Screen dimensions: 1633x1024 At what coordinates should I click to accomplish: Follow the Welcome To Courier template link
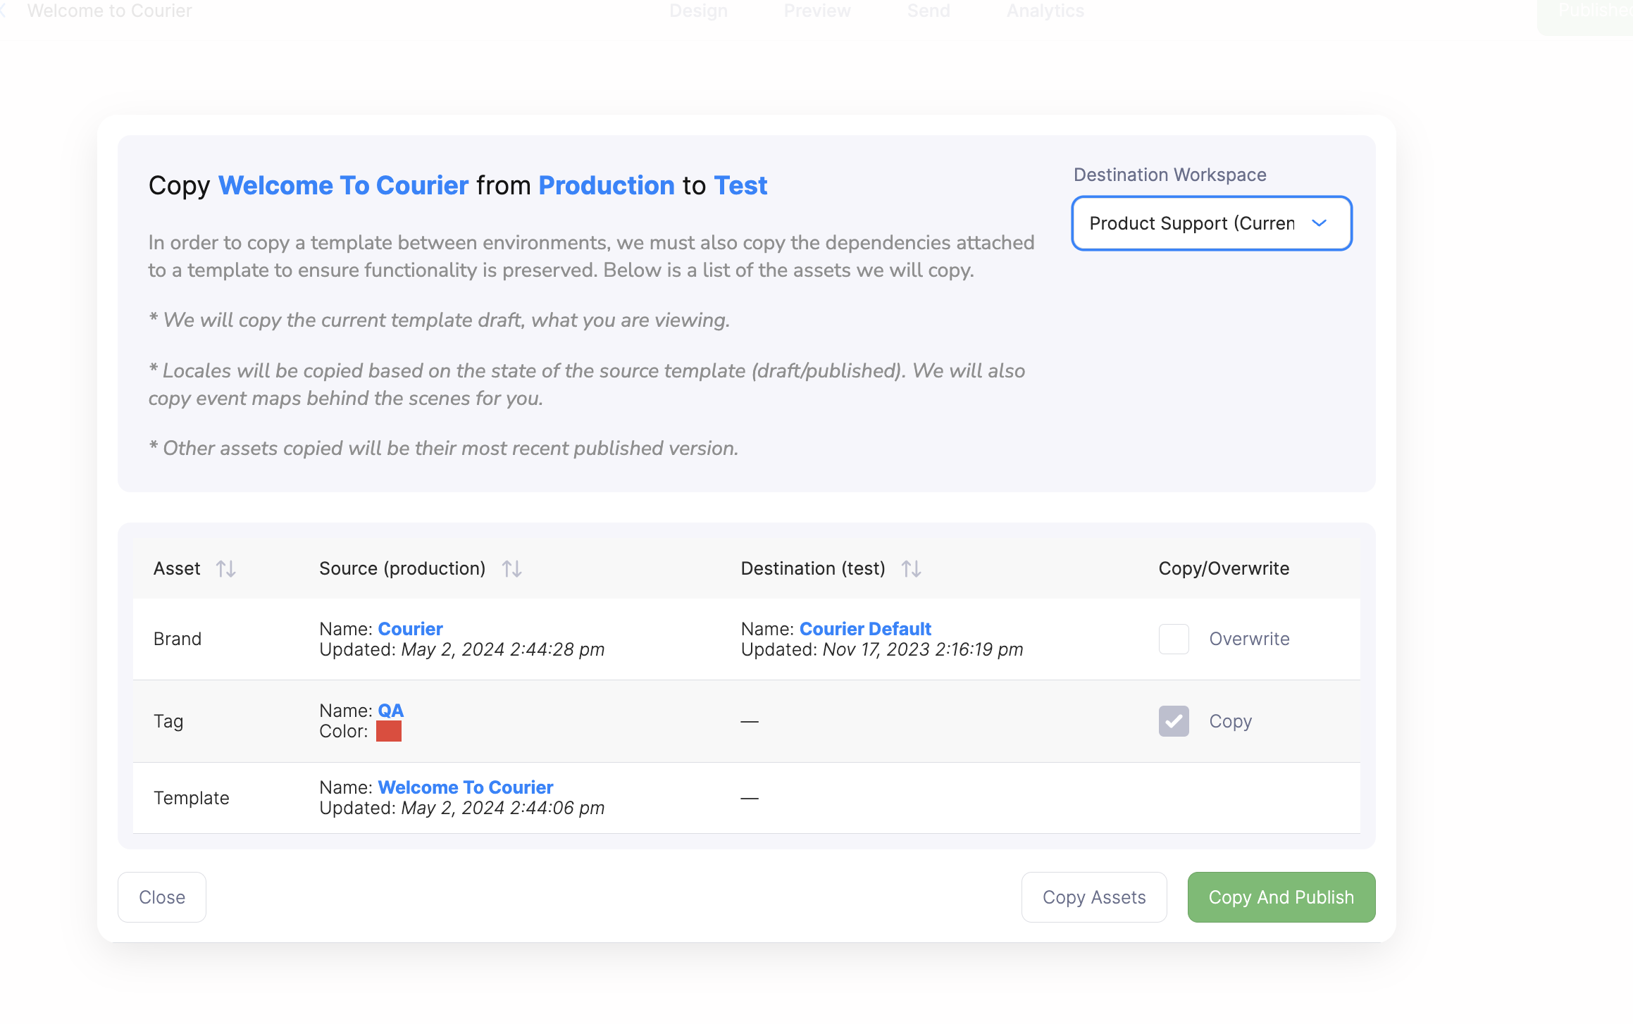(x=466, y=787)
